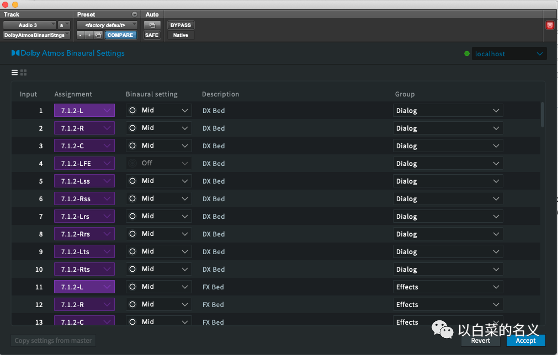This screenshot has width=558, height=355.
Task: Switch to grid view icon
Action: [24, 73]
